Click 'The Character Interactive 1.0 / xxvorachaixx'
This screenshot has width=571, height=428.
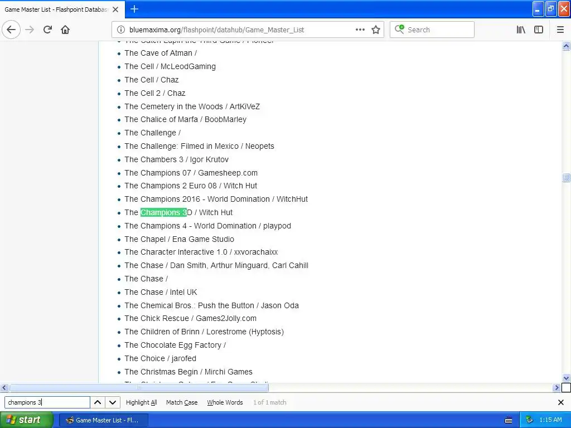pyautogui.click(x=201, y=252)
